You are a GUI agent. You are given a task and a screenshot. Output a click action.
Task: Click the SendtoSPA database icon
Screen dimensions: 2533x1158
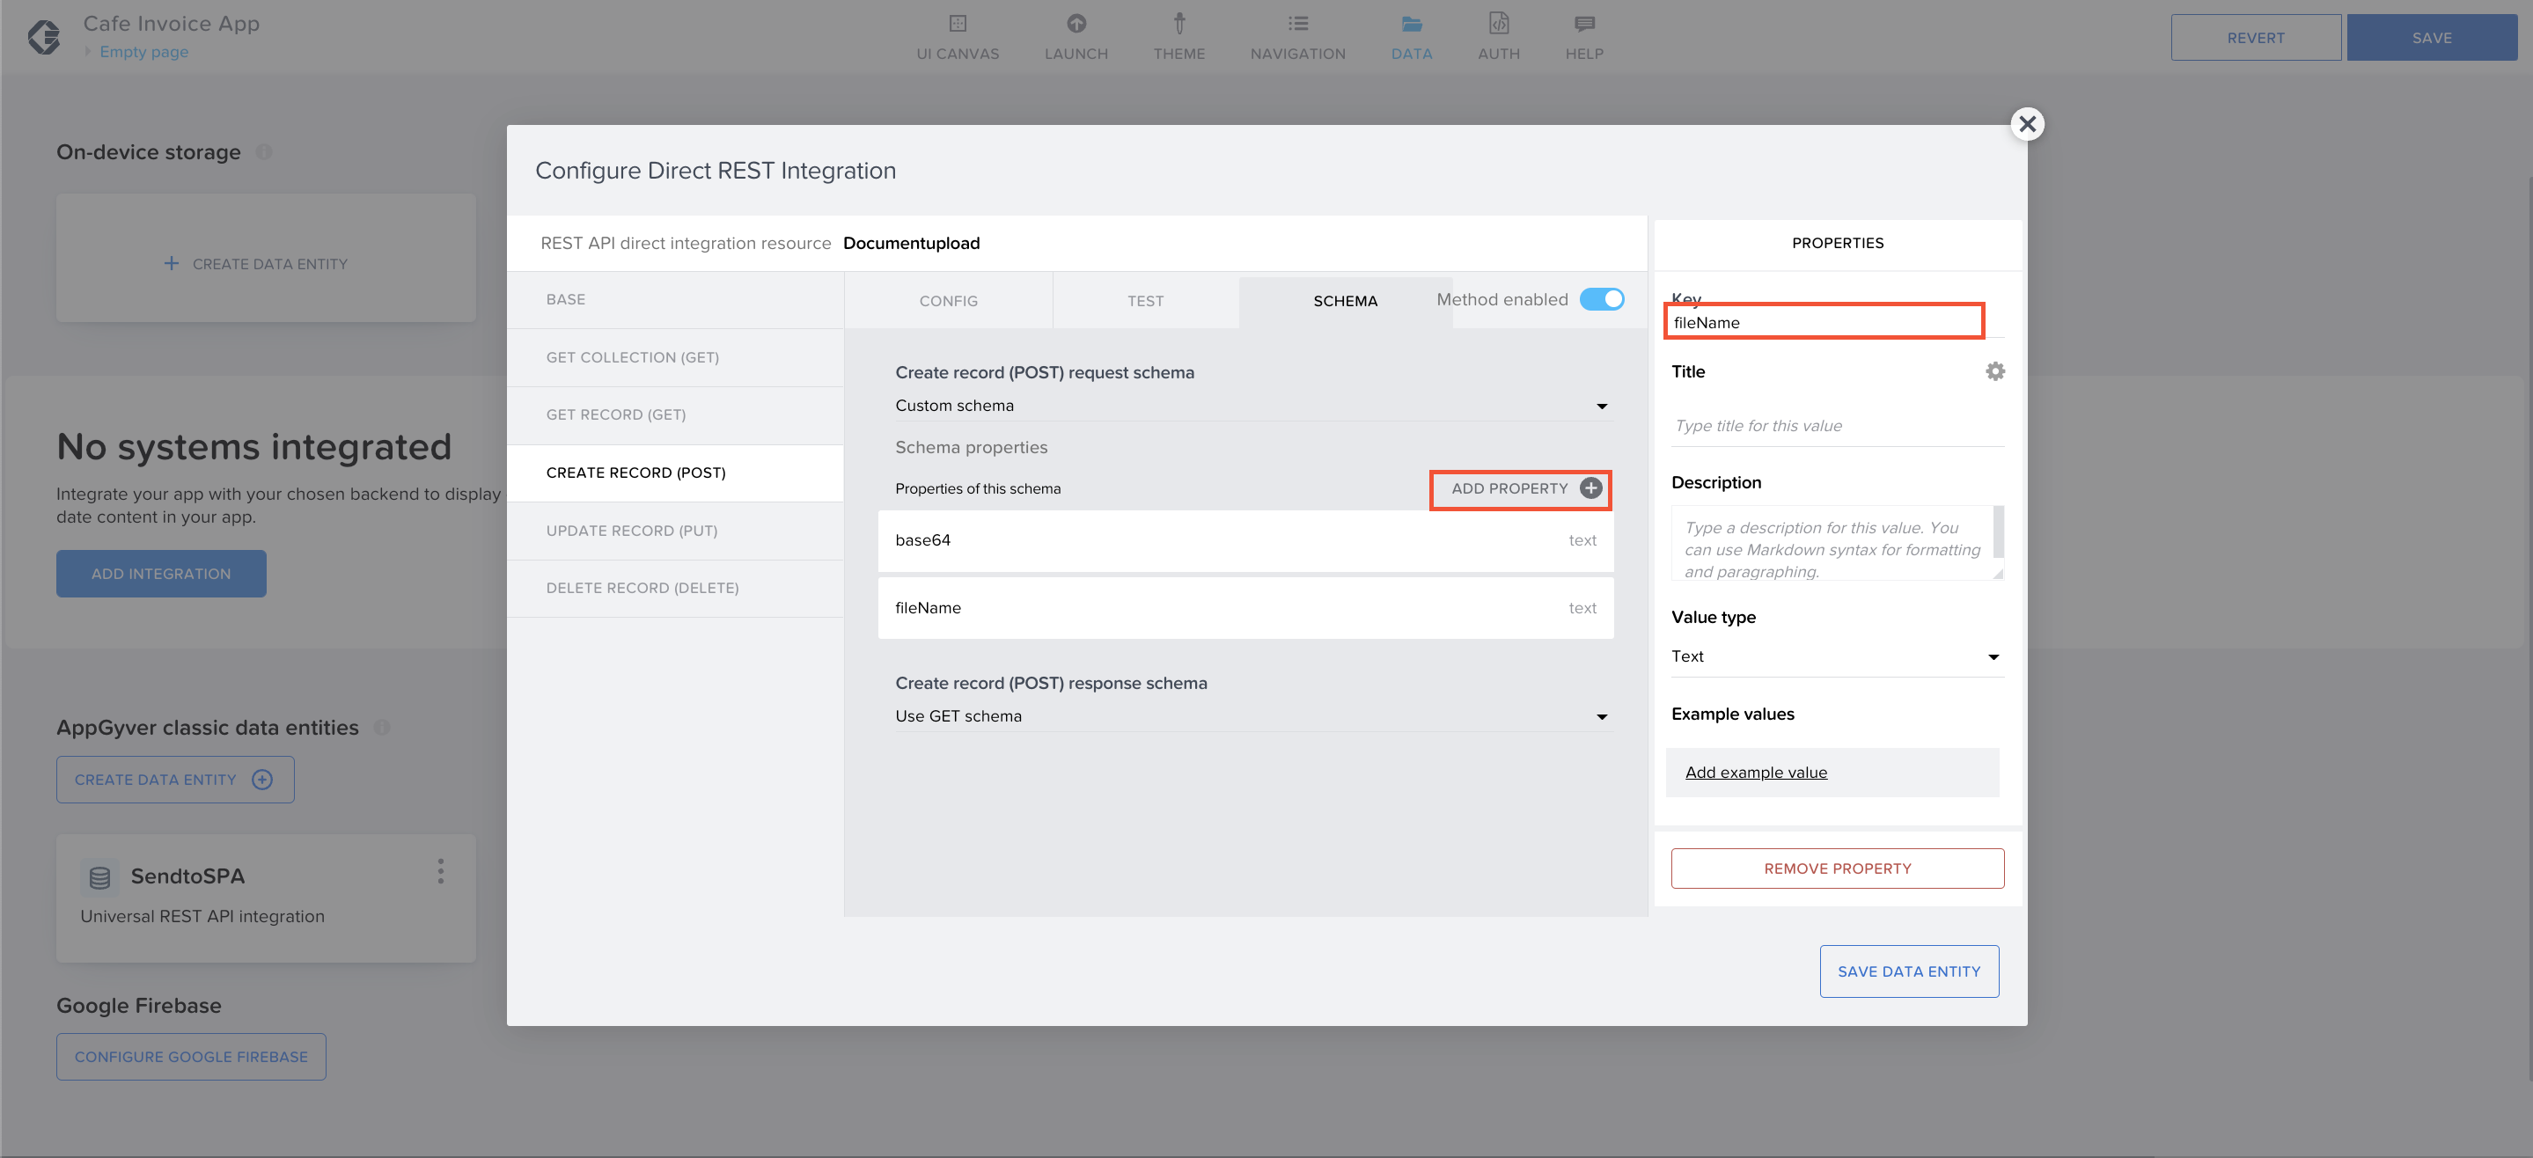click(x=99, y=876)
